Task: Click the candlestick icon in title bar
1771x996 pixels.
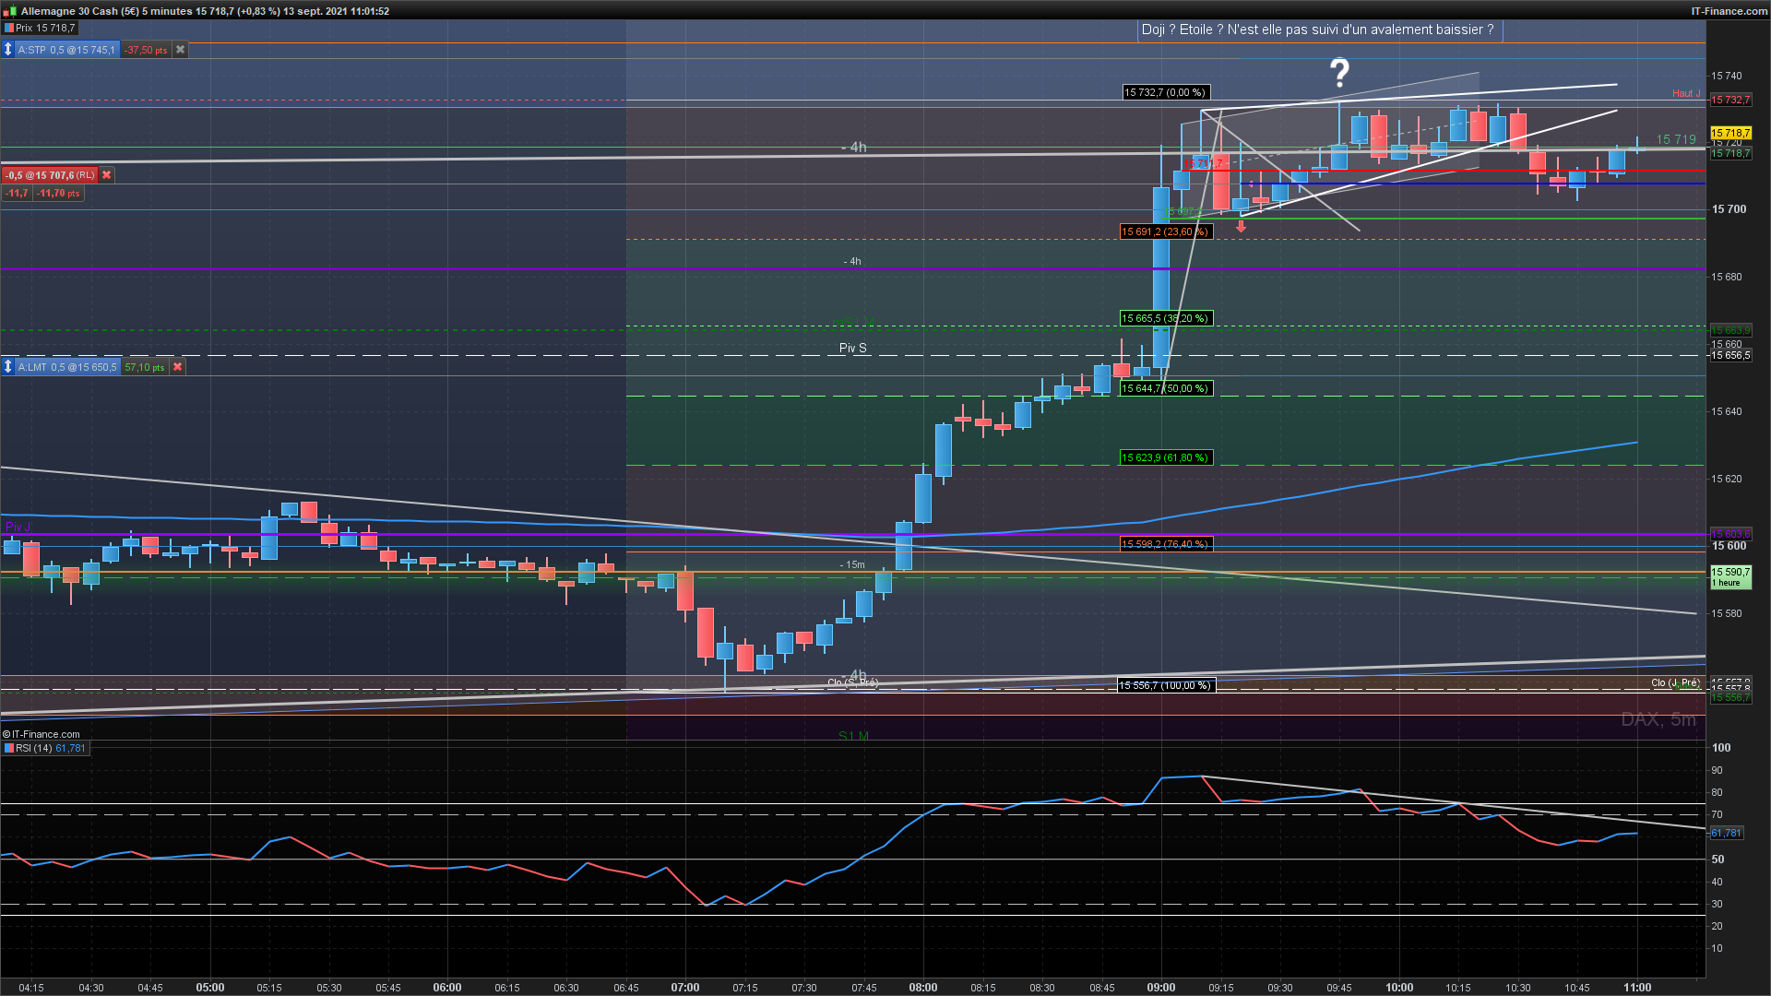Action: 11,11
